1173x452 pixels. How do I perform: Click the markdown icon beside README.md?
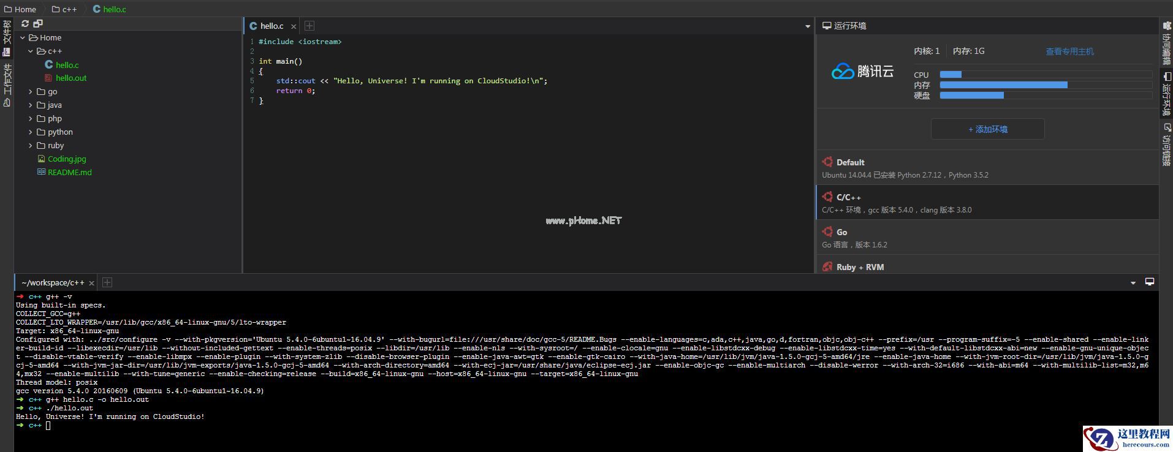[42, 172]
